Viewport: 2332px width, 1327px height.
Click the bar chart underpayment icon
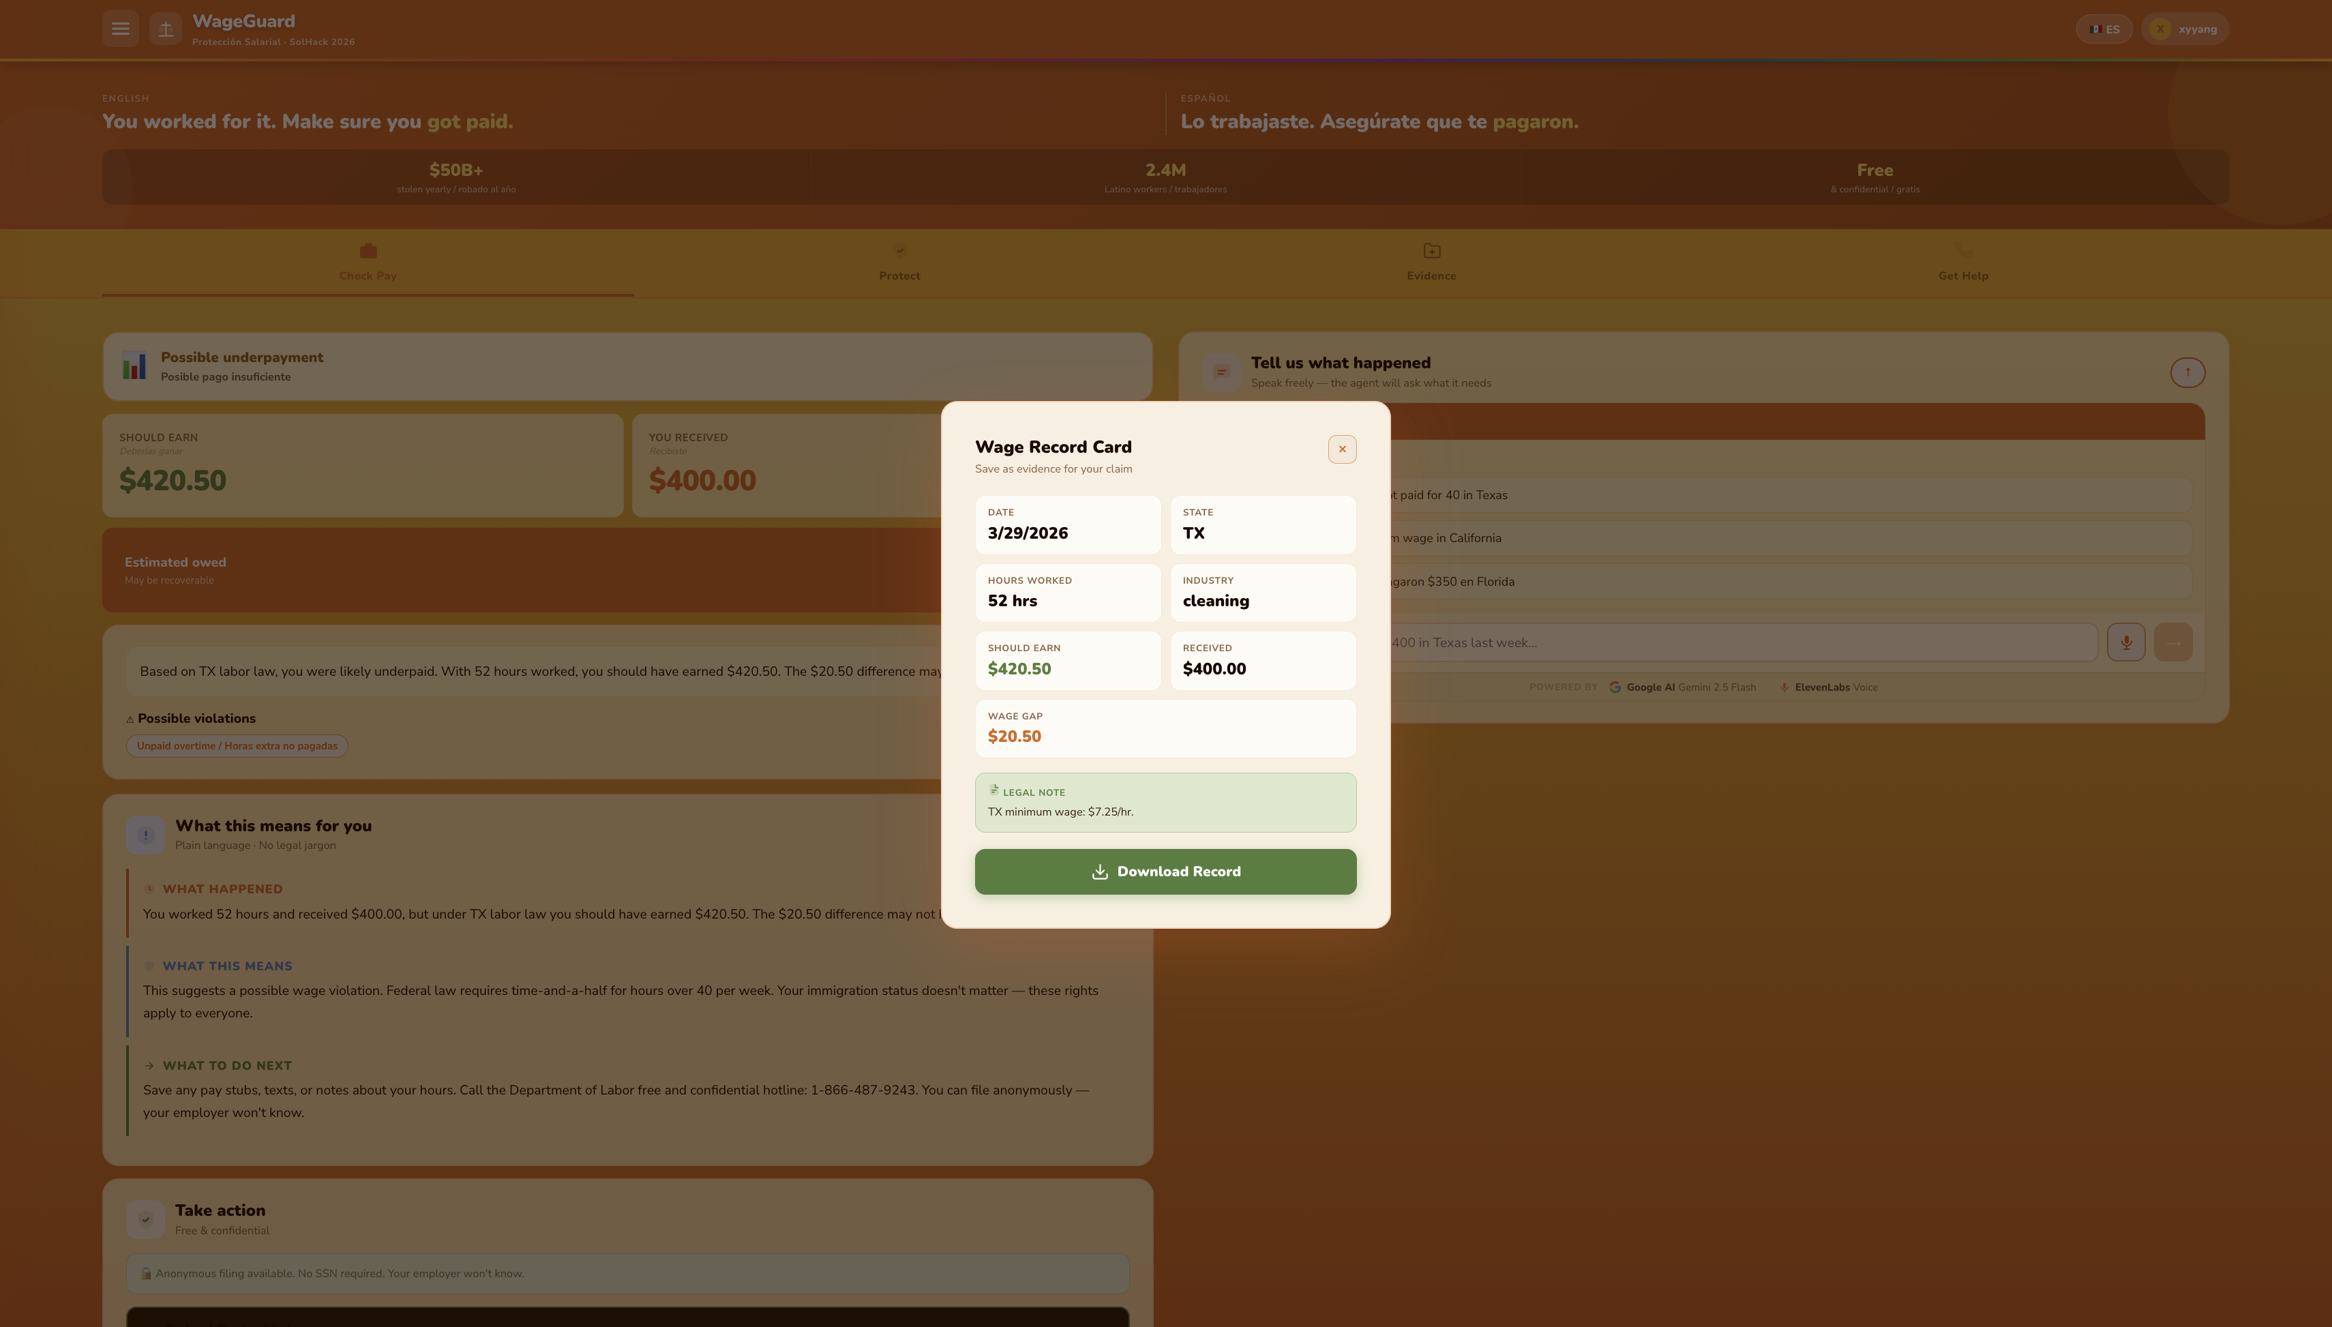tap(134, 366)
